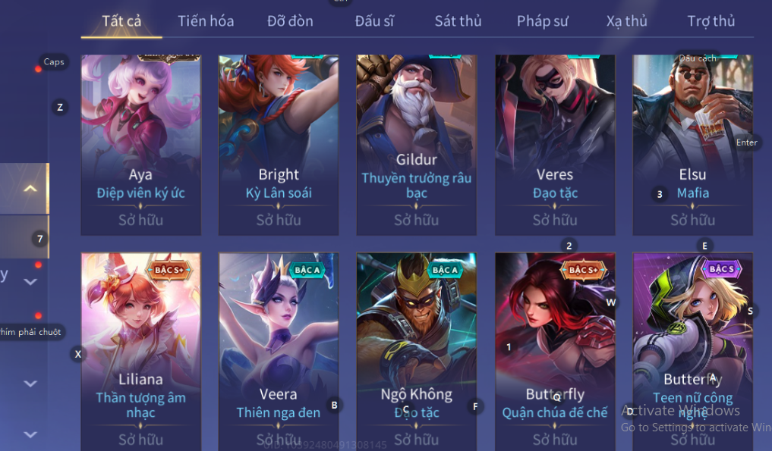The height and width of the screenshot is (451, 772).
Task: Expand the sidebar chevron below key 7
Action: (x=30, y=282)
